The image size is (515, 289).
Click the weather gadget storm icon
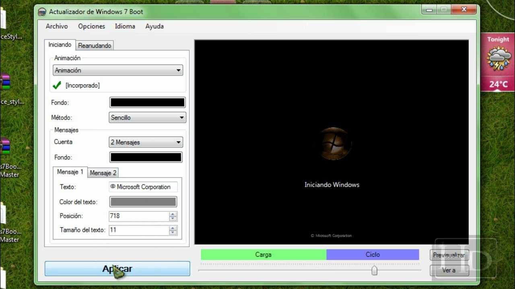[499, 59]
